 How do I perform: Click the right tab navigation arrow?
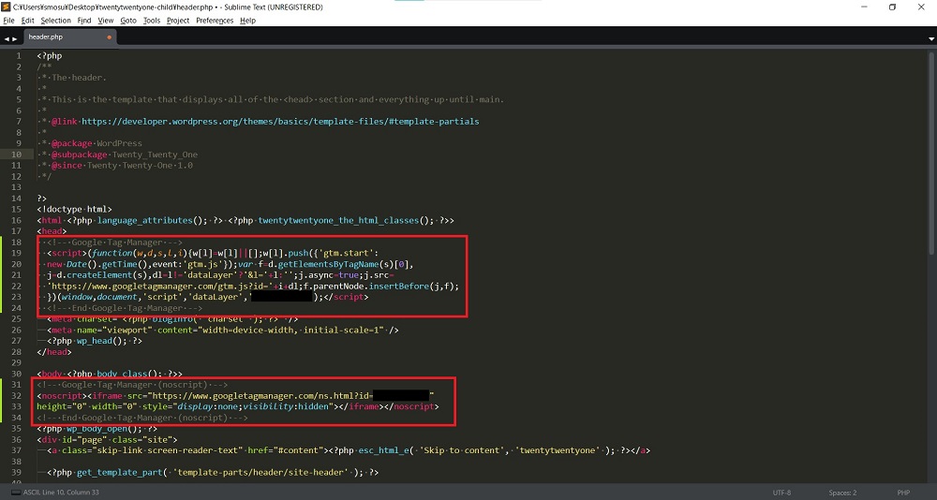tap(16, 38)
